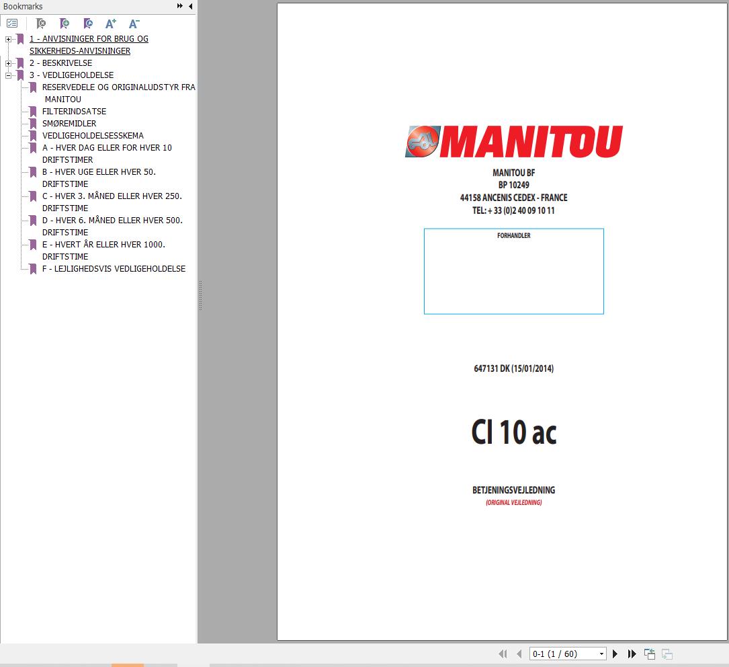Open the bookmarks options menu icon
Image resolution: width=729 pixels, height=667 pixels.
point(12,24)
